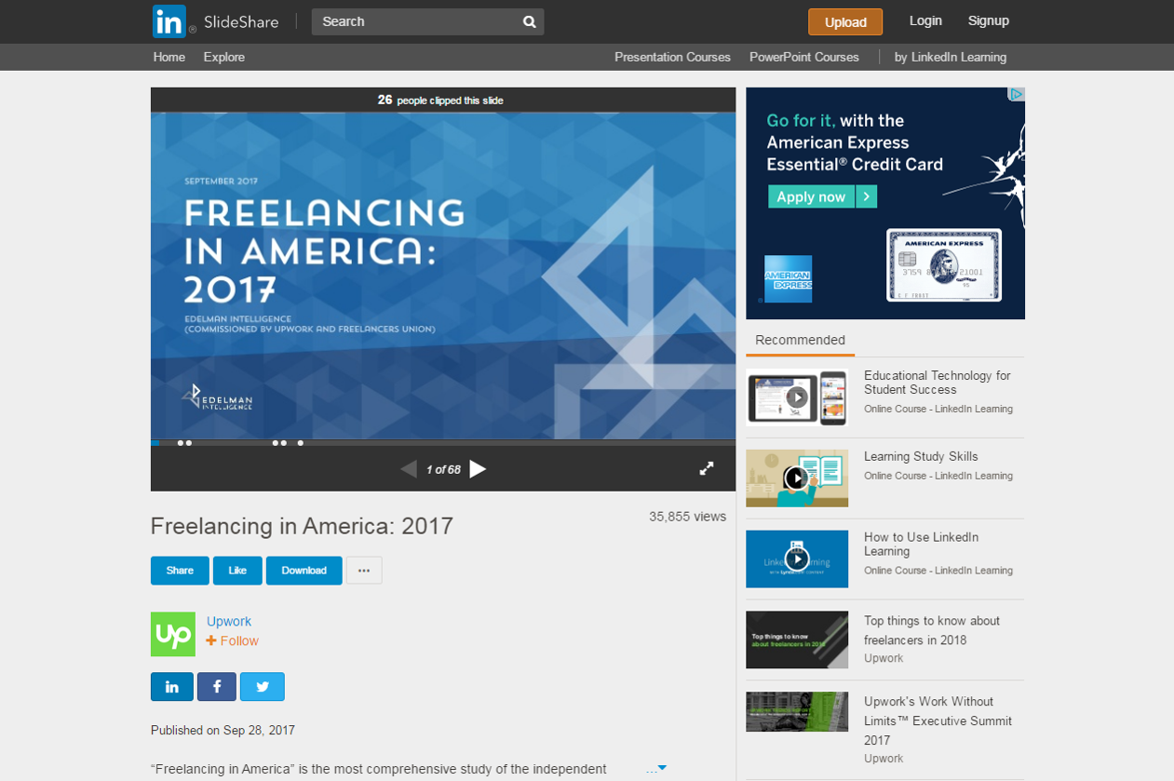Click the LinkedIn SlideShare logo

pos(215,21)
